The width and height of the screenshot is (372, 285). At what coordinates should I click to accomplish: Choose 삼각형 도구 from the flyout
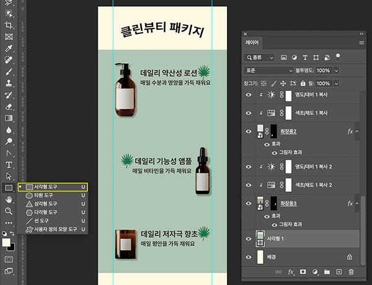(x=53, y=204)
